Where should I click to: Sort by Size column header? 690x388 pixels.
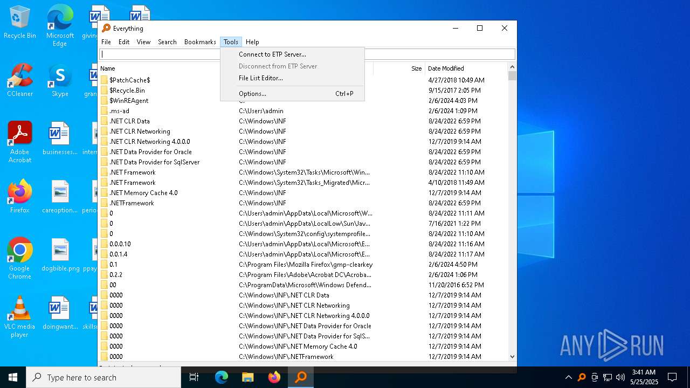(399, 68)
